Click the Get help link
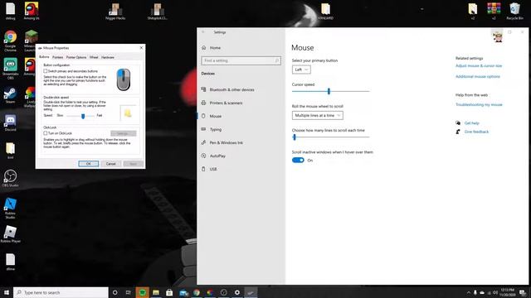 (x=471, y=123)
